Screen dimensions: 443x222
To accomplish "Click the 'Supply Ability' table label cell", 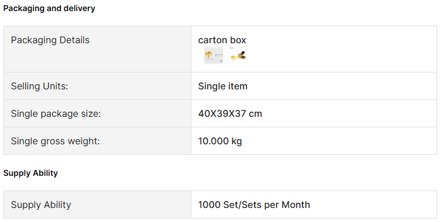I will [x=98, y=204].
